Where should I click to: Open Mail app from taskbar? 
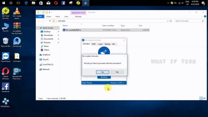pos(48,3)
